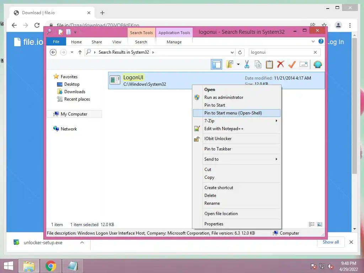The image size is (364, 273).
Task: Select Downloads in Favorites
Action: coord(75,92)
